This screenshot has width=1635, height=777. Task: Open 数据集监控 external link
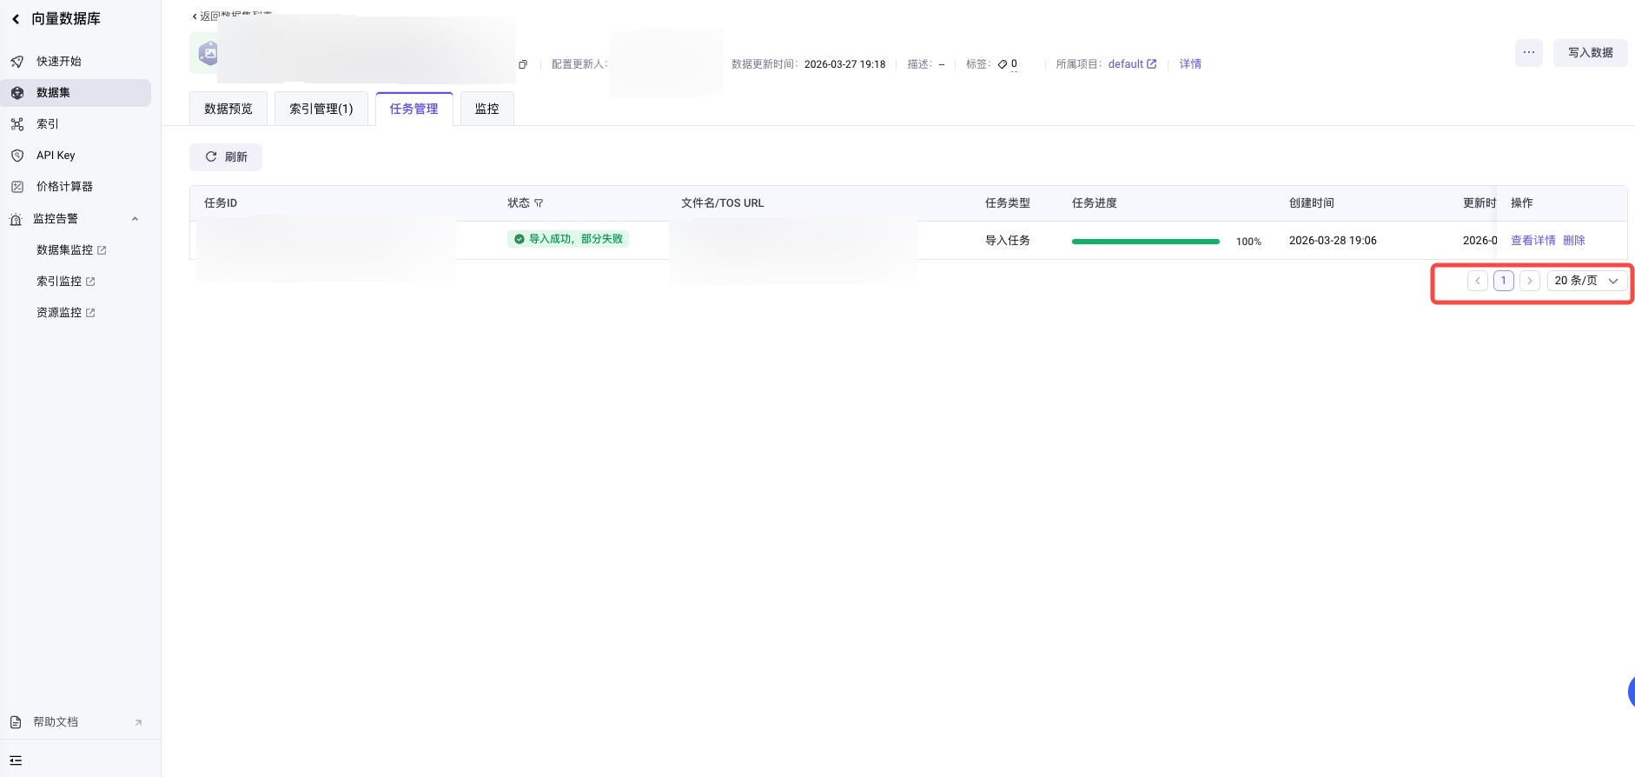click(71, 249)
